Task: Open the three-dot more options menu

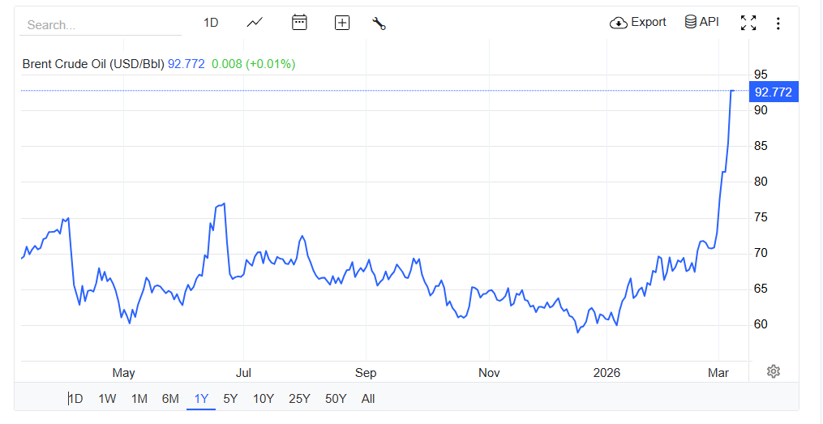Action: point(778,24)
